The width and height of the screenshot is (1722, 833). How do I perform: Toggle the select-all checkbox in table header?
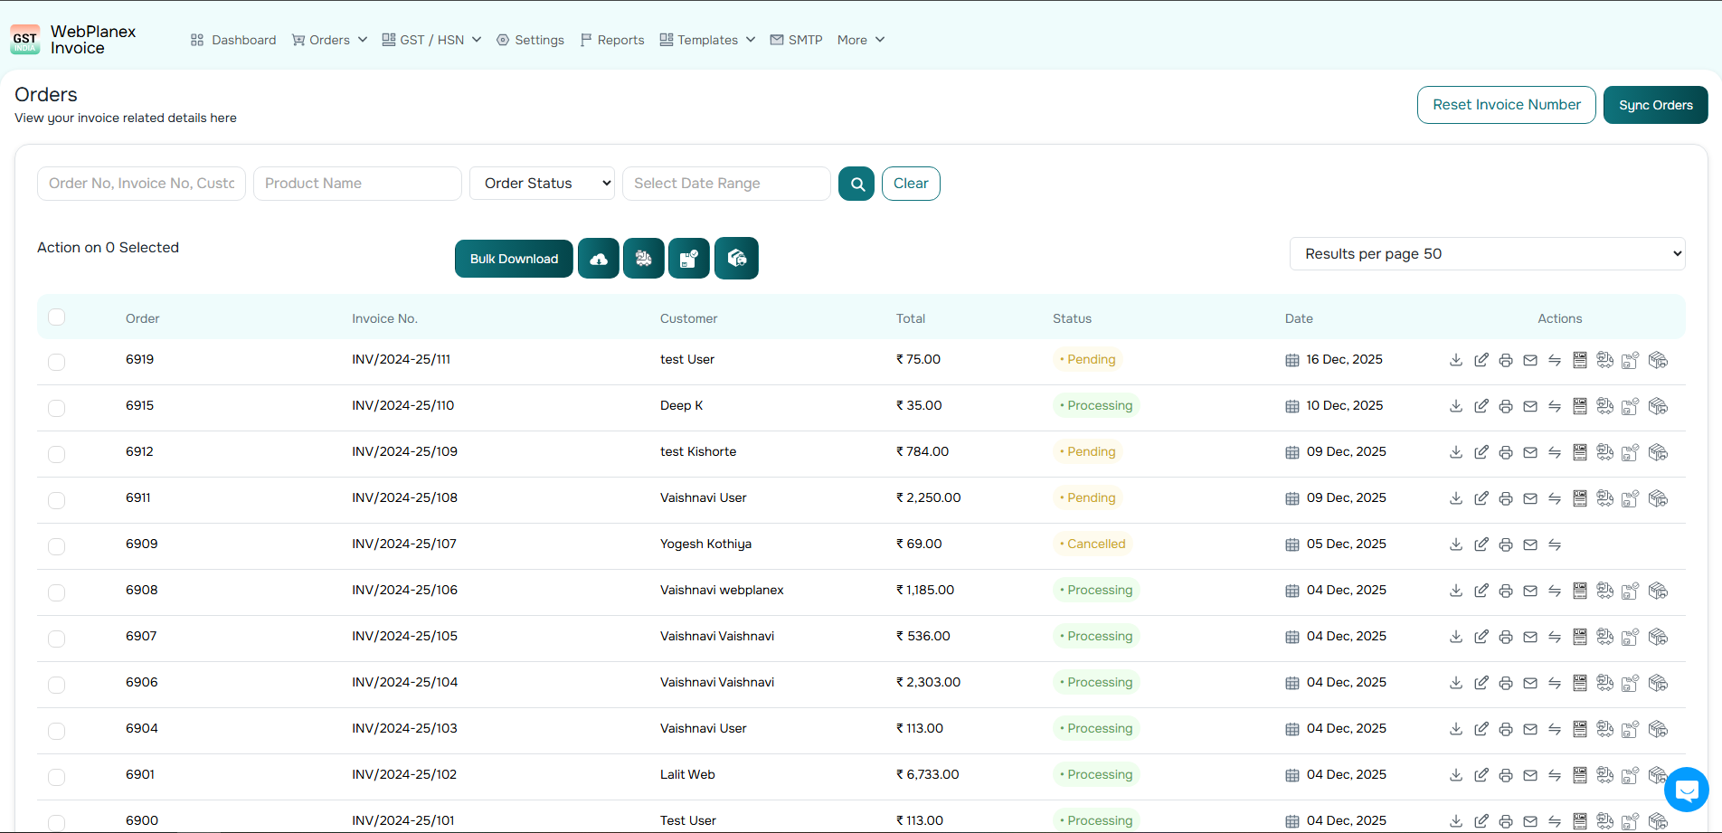click(x=57, y=317)
